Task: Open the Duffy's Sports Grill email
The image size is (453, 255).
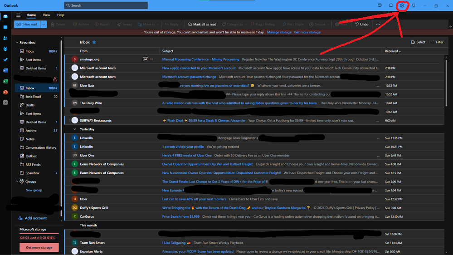Action: pos(254,208)
